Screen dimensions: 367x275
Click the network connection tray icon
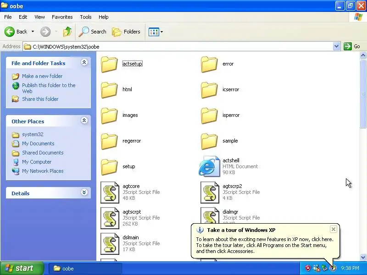point(317,268)
